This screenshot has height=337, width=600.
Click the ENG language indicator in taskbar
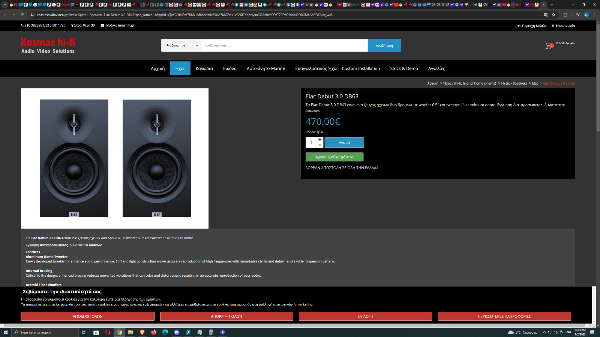pos(568,332)
